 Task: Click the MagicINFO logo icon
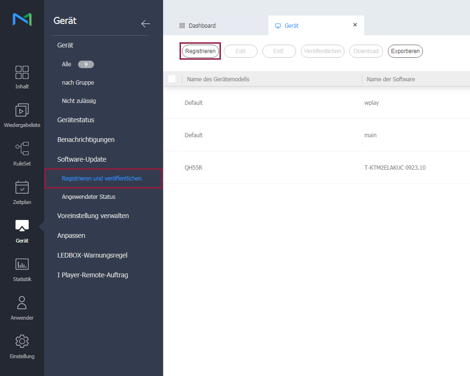pyautogui.click(x=22, y=20)
